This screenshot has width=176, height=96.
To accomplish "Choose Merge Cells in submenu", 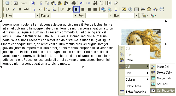I will pos(163,78).
